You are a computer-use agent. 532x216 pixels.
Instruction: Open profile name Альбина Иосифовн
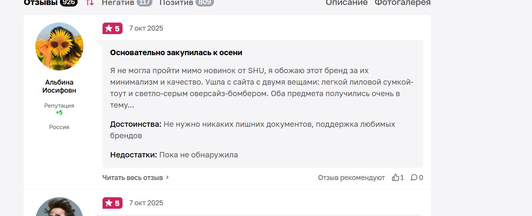coord(59,86)
